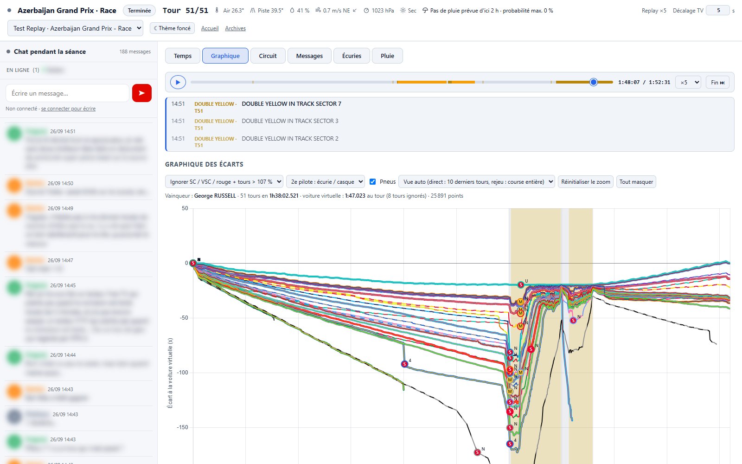This screenshot has width=742, height=464.
Task: Click the Terminée status badge
Action: pos(140,10)
